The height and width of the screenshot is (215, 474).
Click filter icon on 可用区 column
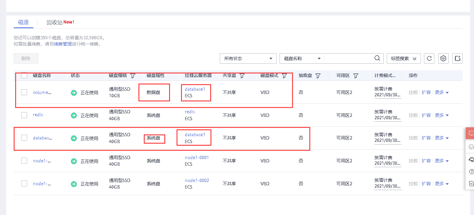[x=356, y=76]
